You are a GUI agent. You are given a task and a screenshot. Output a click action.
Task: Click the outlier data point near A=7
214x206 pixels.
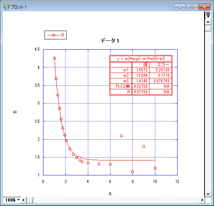click(121, 136)
